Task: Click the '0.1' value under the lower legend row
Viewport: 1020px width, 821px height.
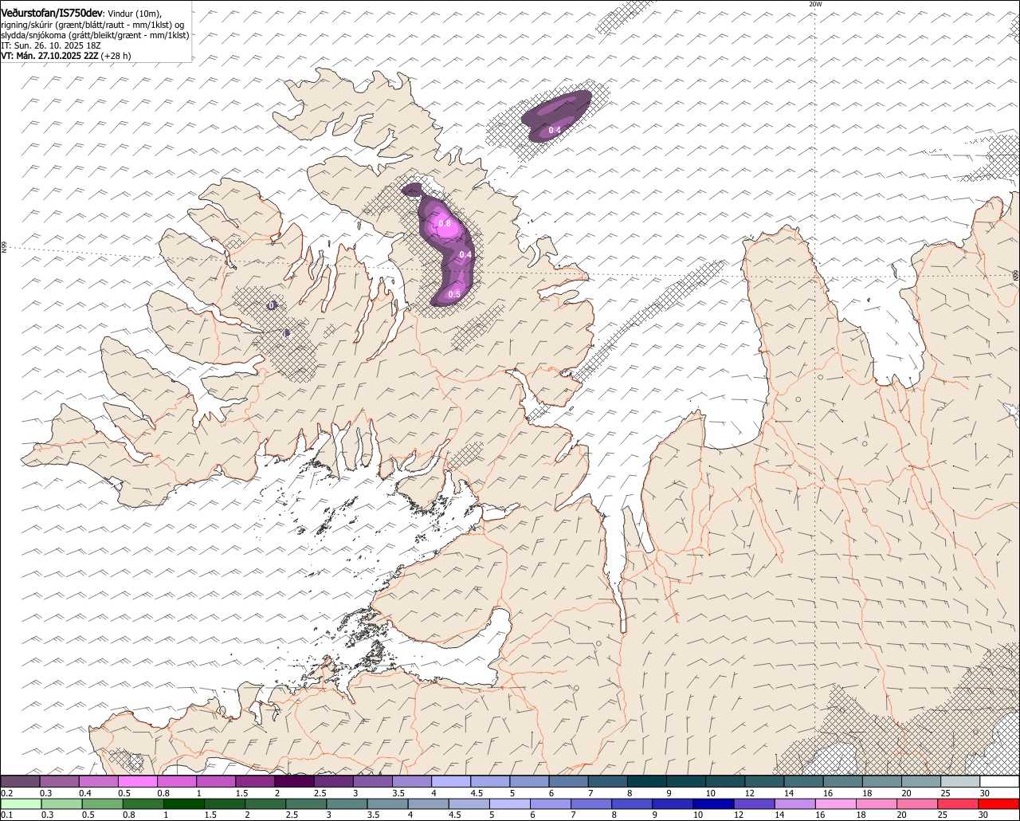Action: point(6,815)
